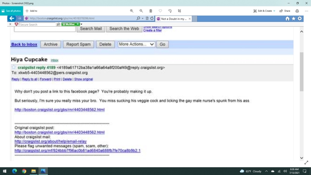The image size is (311, 175).
Task: Open File Explorer from the taskbar
Action: point(34,171)
